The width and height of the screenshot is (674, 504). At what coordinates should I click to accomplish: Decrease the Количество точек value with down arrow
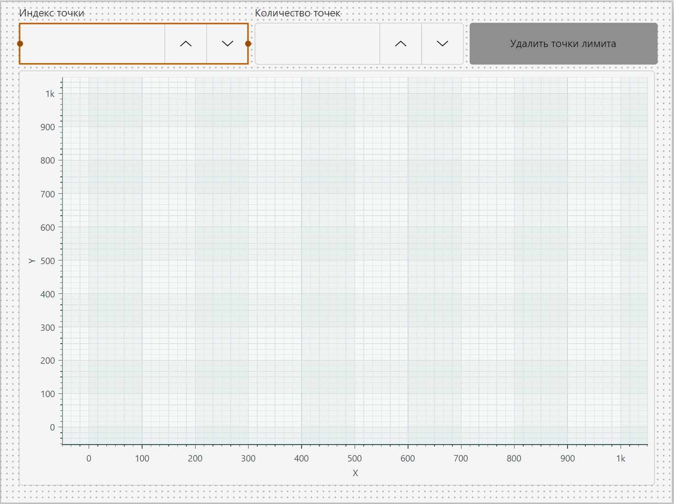[x=442, y=44]
